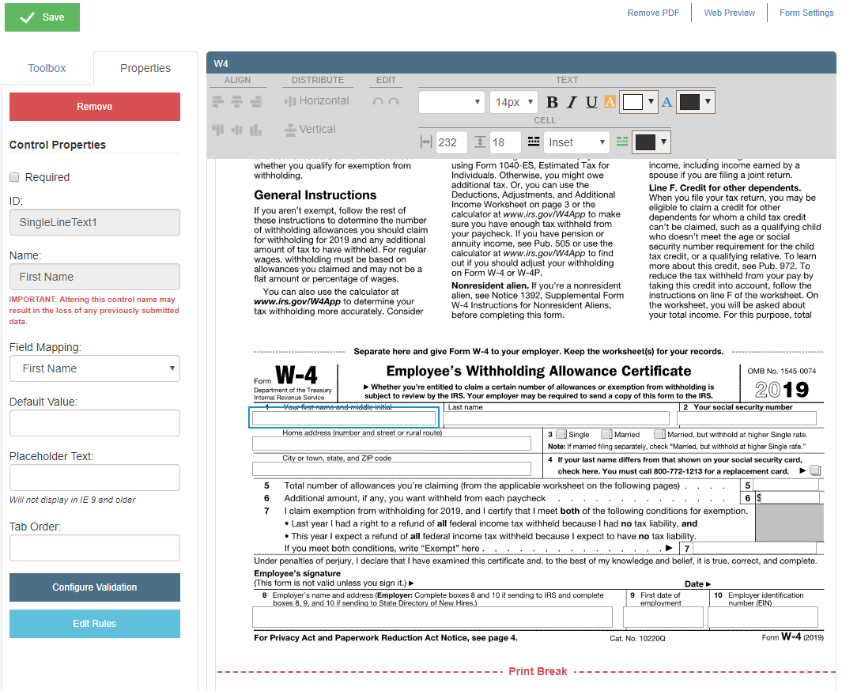Click the green Save button
Viewport: 842px width, 691px height.
pos(43,17)
